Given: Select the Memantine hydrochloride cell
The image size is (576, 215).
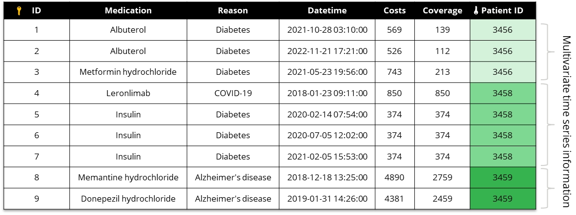Looking at the screenshot, I should tap(128, 177).
